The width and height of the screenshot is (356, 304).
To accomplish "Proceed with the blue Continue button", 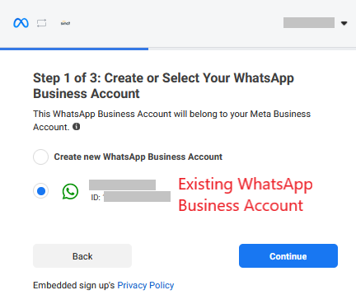I will point(288,256).
